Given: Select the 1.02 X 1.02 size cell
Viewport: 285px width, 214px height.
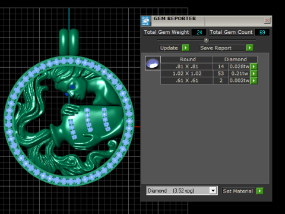Looking at the screenshot, I should point(187,74).
